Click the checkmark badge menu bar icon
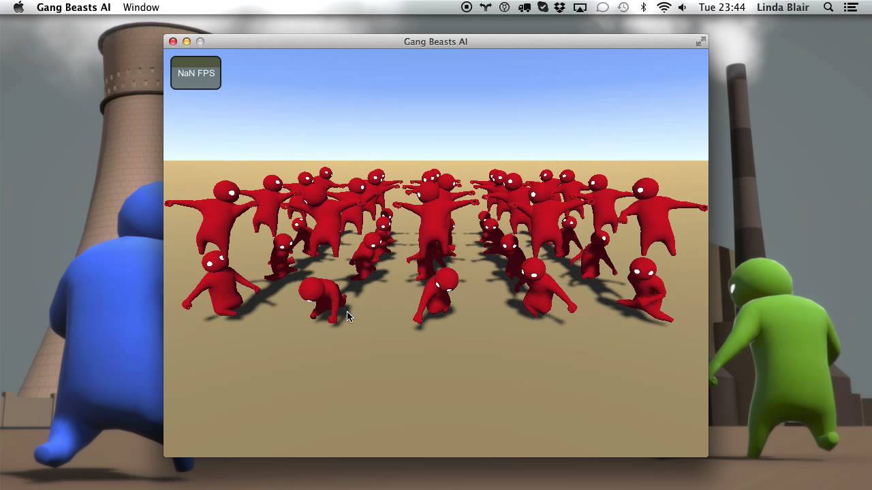The height and width of the screenshot is (490, 872). click(x=543, y=7)
